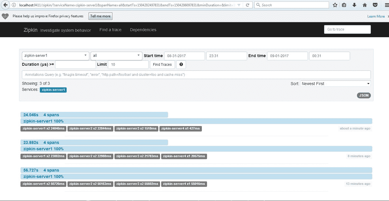Click the zipkin-server1 x2 56726ms label
The height and width of the screenshot is (201, 389).
pos(44,184)
